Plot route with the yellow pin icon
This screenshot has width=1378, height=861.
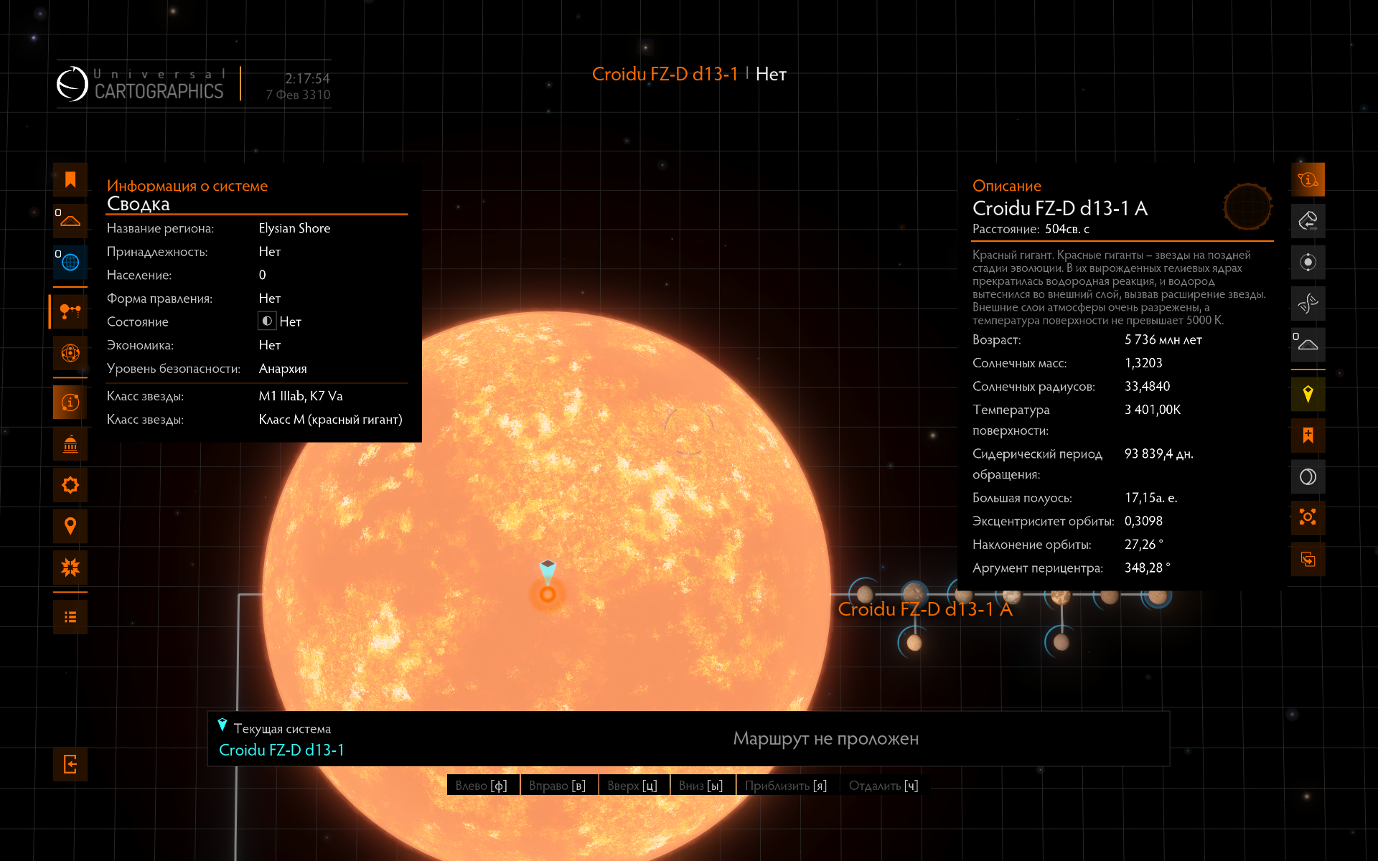(x=1308, y=394)
